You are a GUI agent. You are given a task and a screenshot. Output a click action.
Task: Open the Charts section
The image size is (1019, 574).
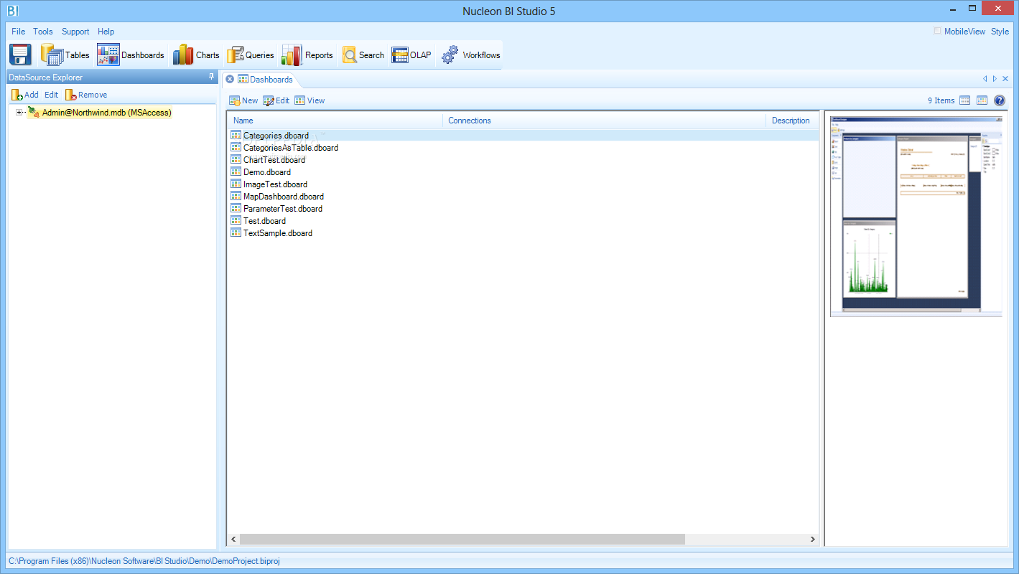click(x=196, y=55)
